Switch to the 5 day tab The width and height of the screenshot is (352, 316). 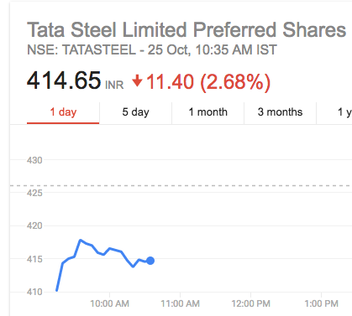click(x=135, y=112)
